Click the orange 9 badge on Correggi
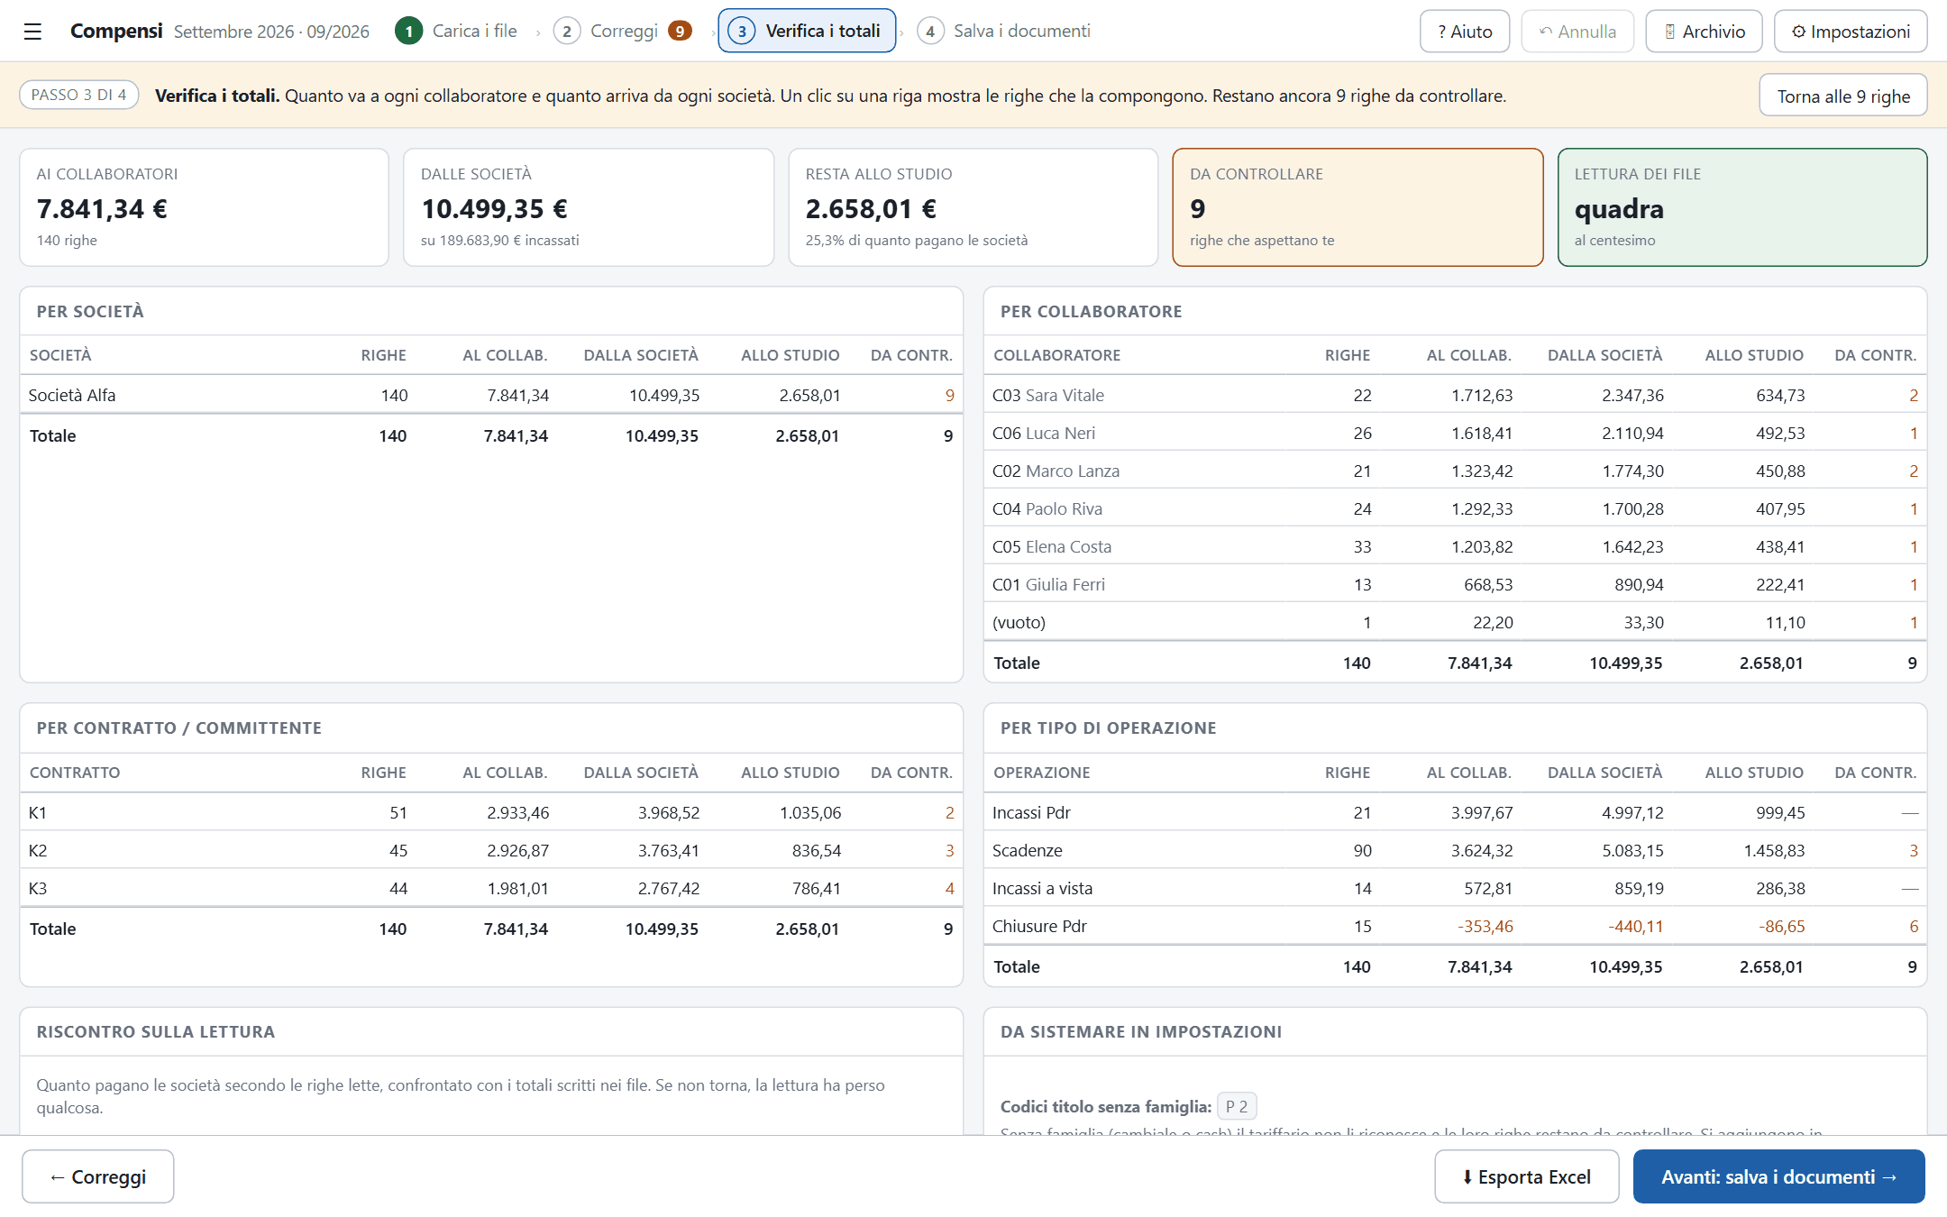This screenshot has width=1947, height=1217. (680, 32)
